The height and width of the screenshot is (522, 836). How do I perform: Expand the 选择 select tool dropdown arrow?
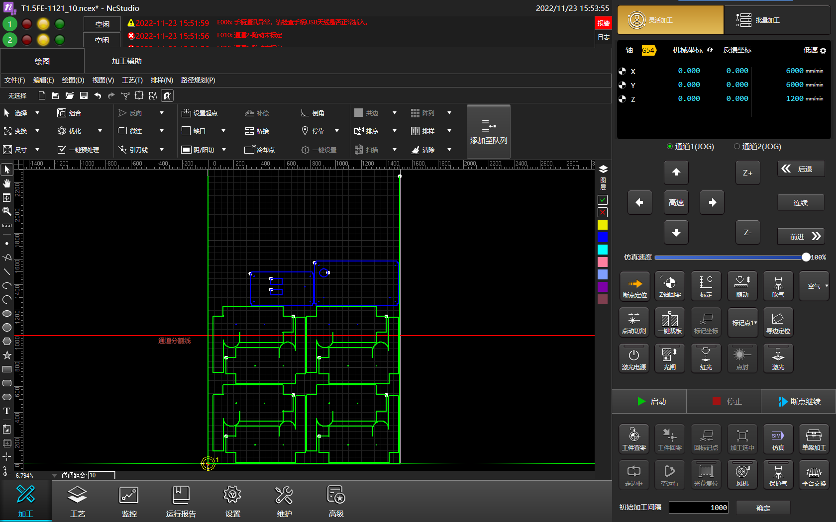[x=37, y=113]
